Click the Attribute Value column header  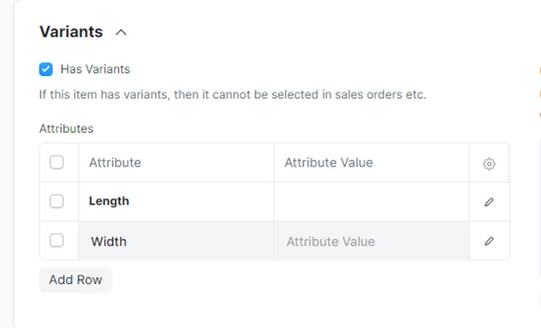(329, 162)
